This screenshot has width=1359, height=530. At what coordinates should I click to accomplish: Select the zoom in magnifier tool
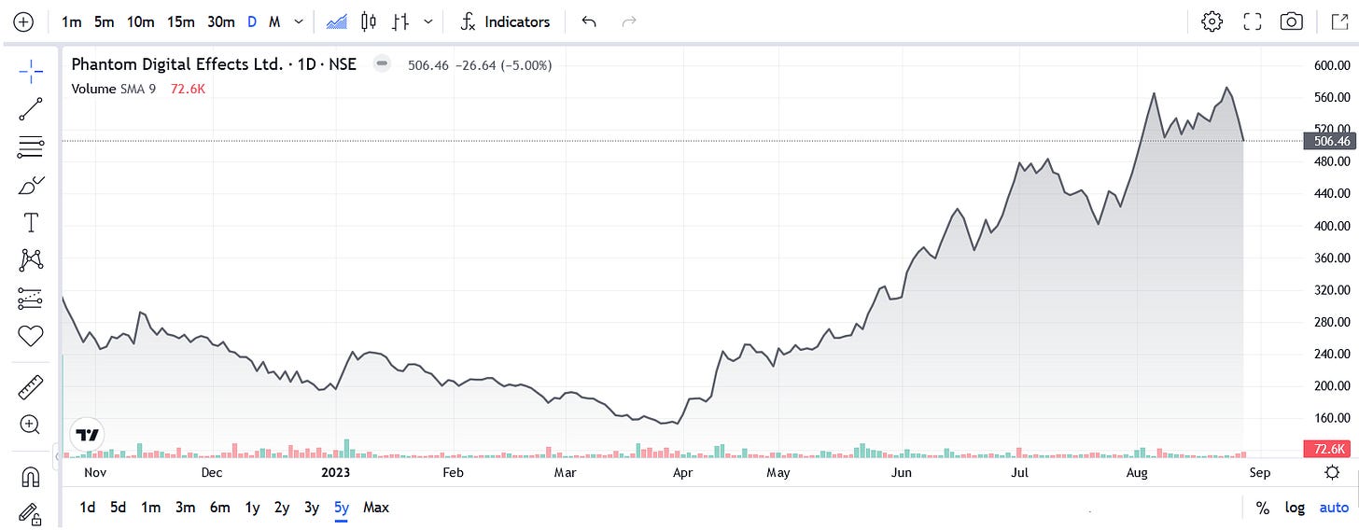coord(31,425)
